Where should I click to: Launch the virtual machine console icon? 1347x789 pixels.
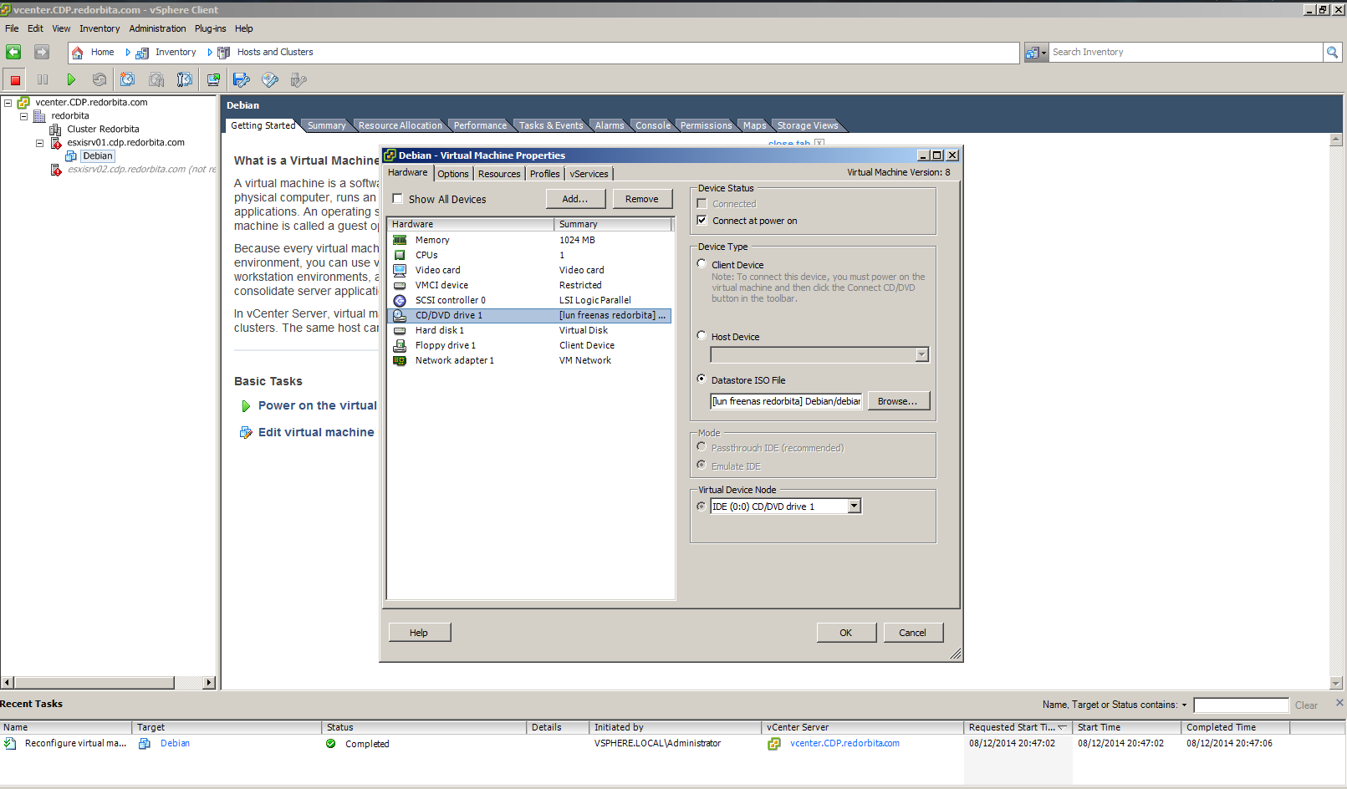213,79
